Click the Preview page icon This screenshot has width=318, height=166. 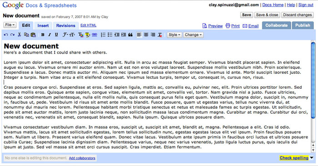tap(204, 26)
